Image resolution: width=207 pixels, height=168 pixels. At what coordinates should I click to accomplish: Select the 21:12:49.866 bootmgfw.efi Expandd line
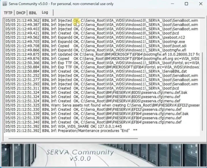pos(95,50)
